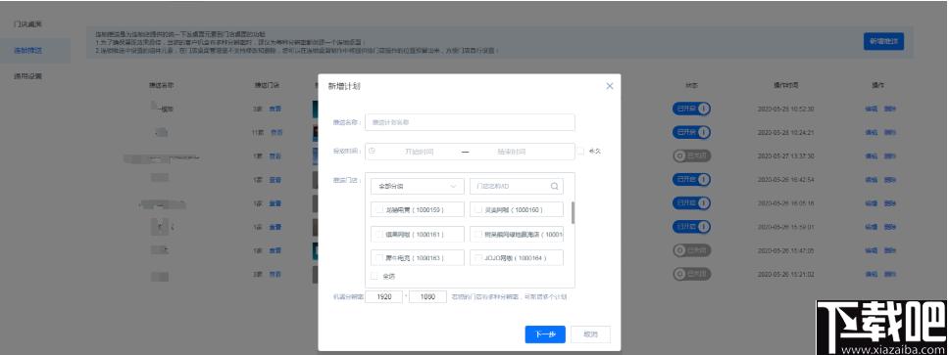This screenshot has height=355, width=949.
Task: Toggle the off switch for 2020-05-26 15:21:02 row
Action: (x=691, y=274)
